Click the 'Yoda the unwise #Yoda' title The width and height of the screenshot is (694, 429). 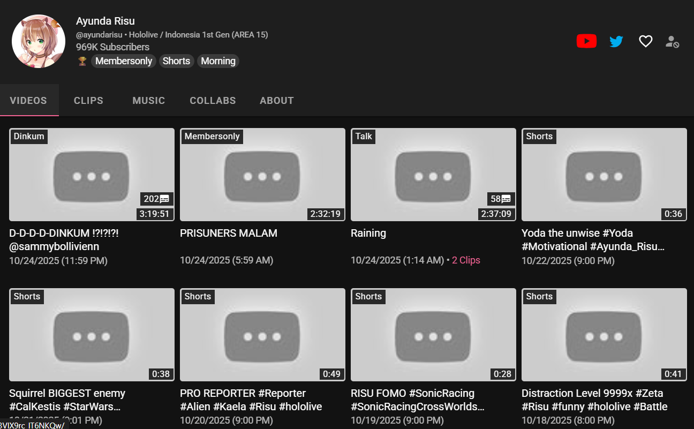point(593,240)
